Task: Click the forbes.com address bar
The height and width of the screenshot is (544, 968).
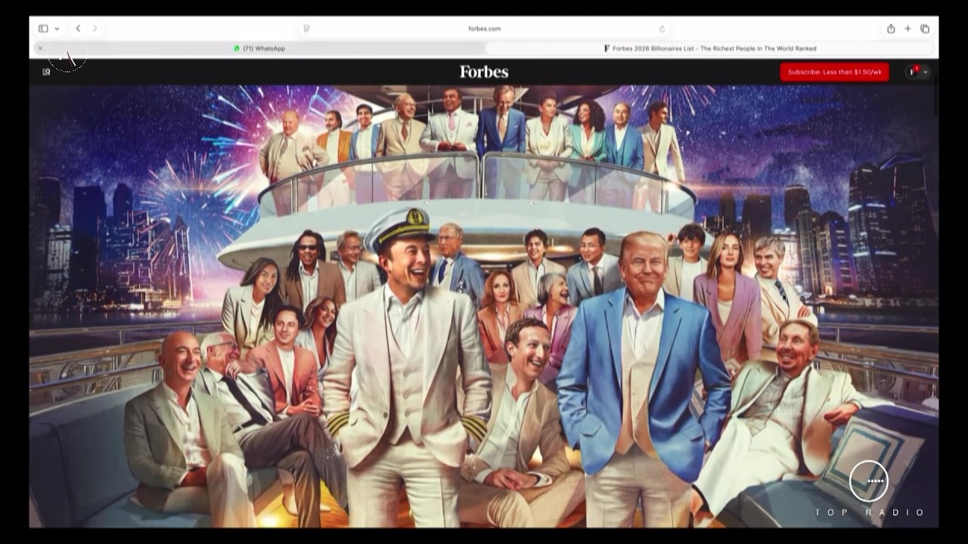Action: 484,29
